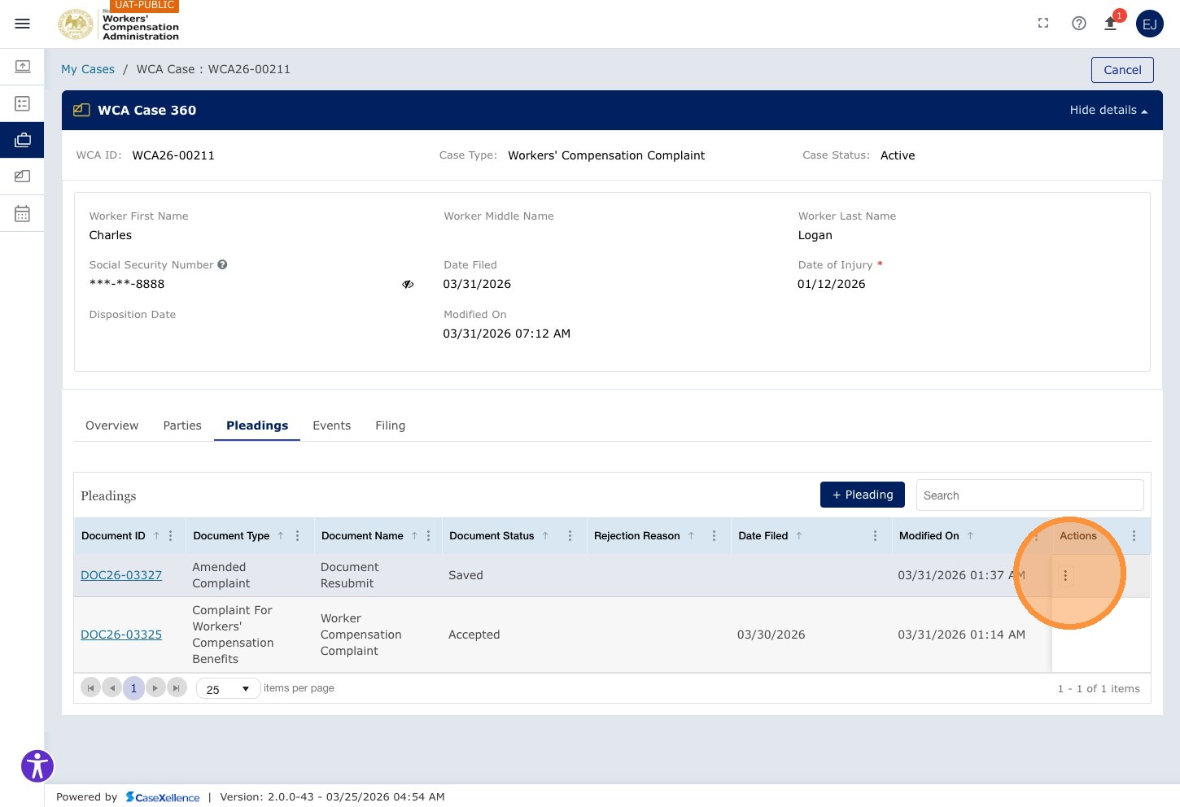
Task: Click the Cancel button
Action: click(1122, 70)
